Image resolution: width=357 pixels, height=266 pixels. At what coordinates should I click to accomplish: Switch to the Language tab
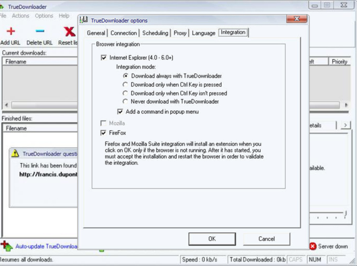click(x=203, y=33)
